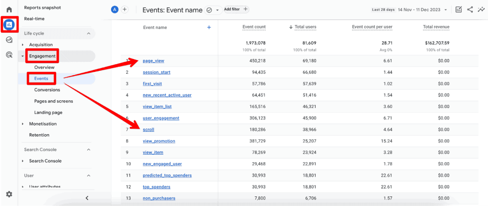The width and height of the screenshot is (488, 206).
Task: Open the new_recent_active_user event link
Action: (167, 95)
